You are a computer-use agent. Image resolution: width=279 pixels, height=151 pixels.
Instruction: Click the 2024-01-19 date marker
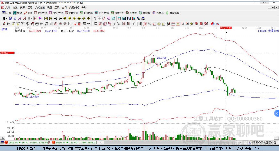pos(226,28)
